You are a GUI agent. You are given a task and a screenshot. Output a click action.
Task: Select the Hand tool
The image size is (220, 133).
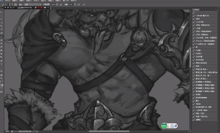click(x=2, y=75)
